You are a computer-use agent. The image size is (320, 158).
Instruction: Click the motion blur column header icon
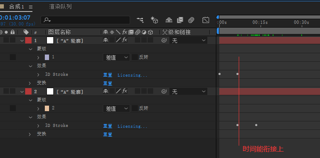(137, 32)
